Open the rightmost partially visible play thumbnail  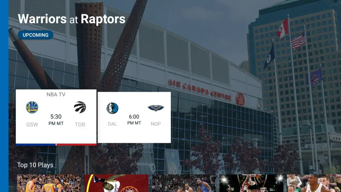[314, 183]
